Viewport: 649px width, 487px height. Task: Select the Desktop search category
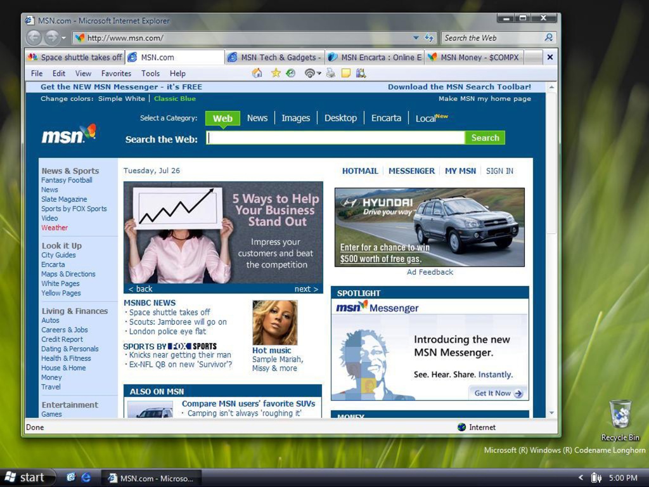(x=340, y=118)
